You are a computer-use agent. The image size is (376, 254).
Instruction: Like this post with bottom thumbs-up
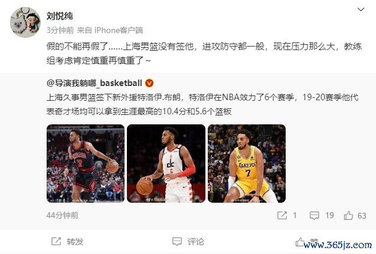(300, 242)
